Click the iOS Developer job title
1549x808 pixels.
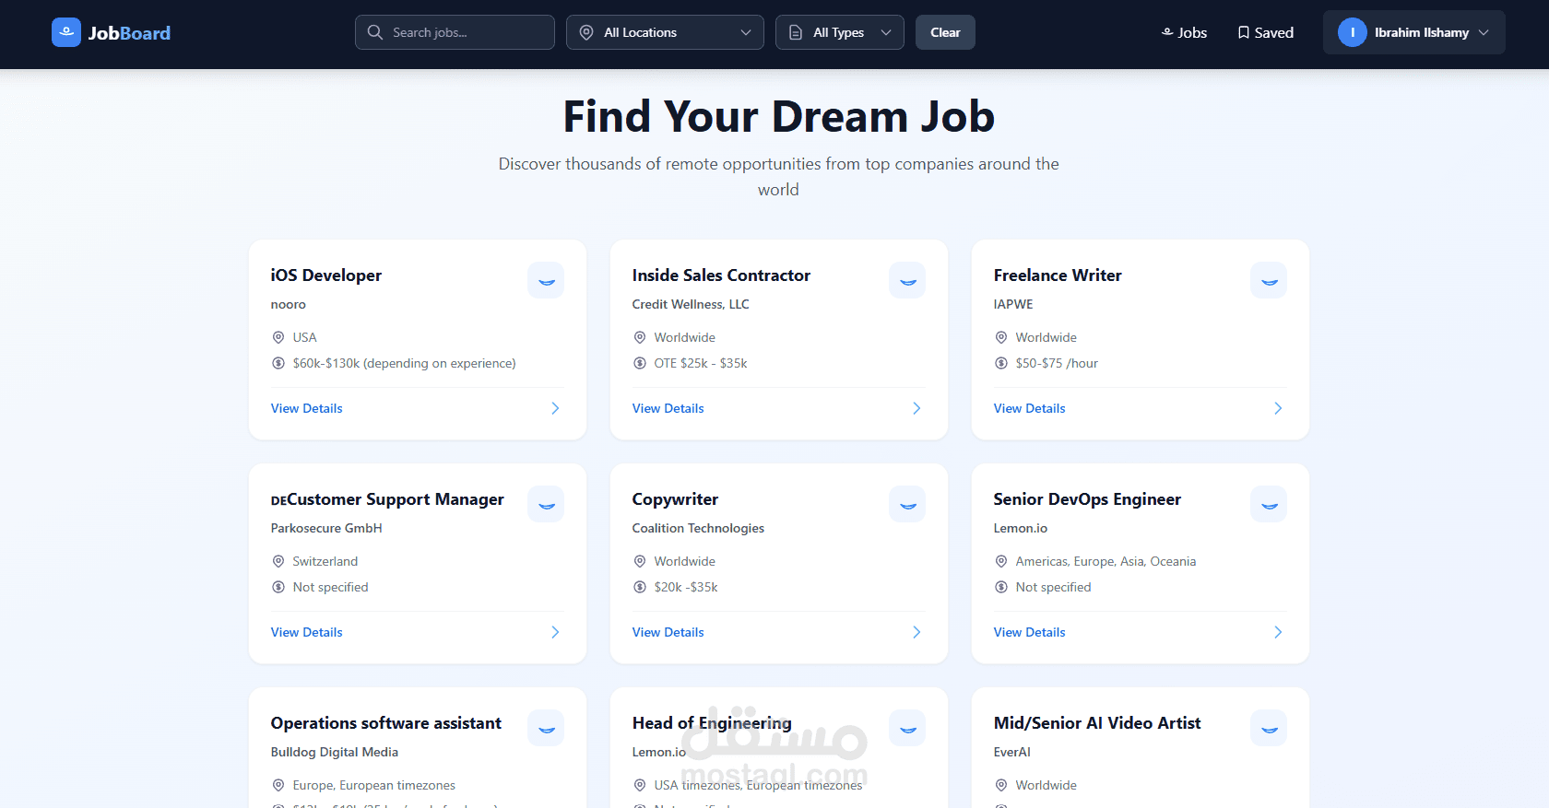(x=325, y=275)
